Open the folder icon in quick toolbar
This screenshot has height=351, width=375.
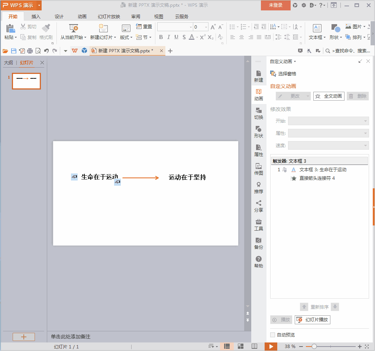5,51
